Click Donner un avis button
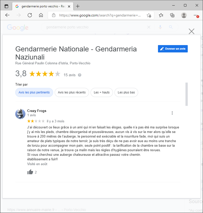The image size is (203, 213). tap(173, 49)
